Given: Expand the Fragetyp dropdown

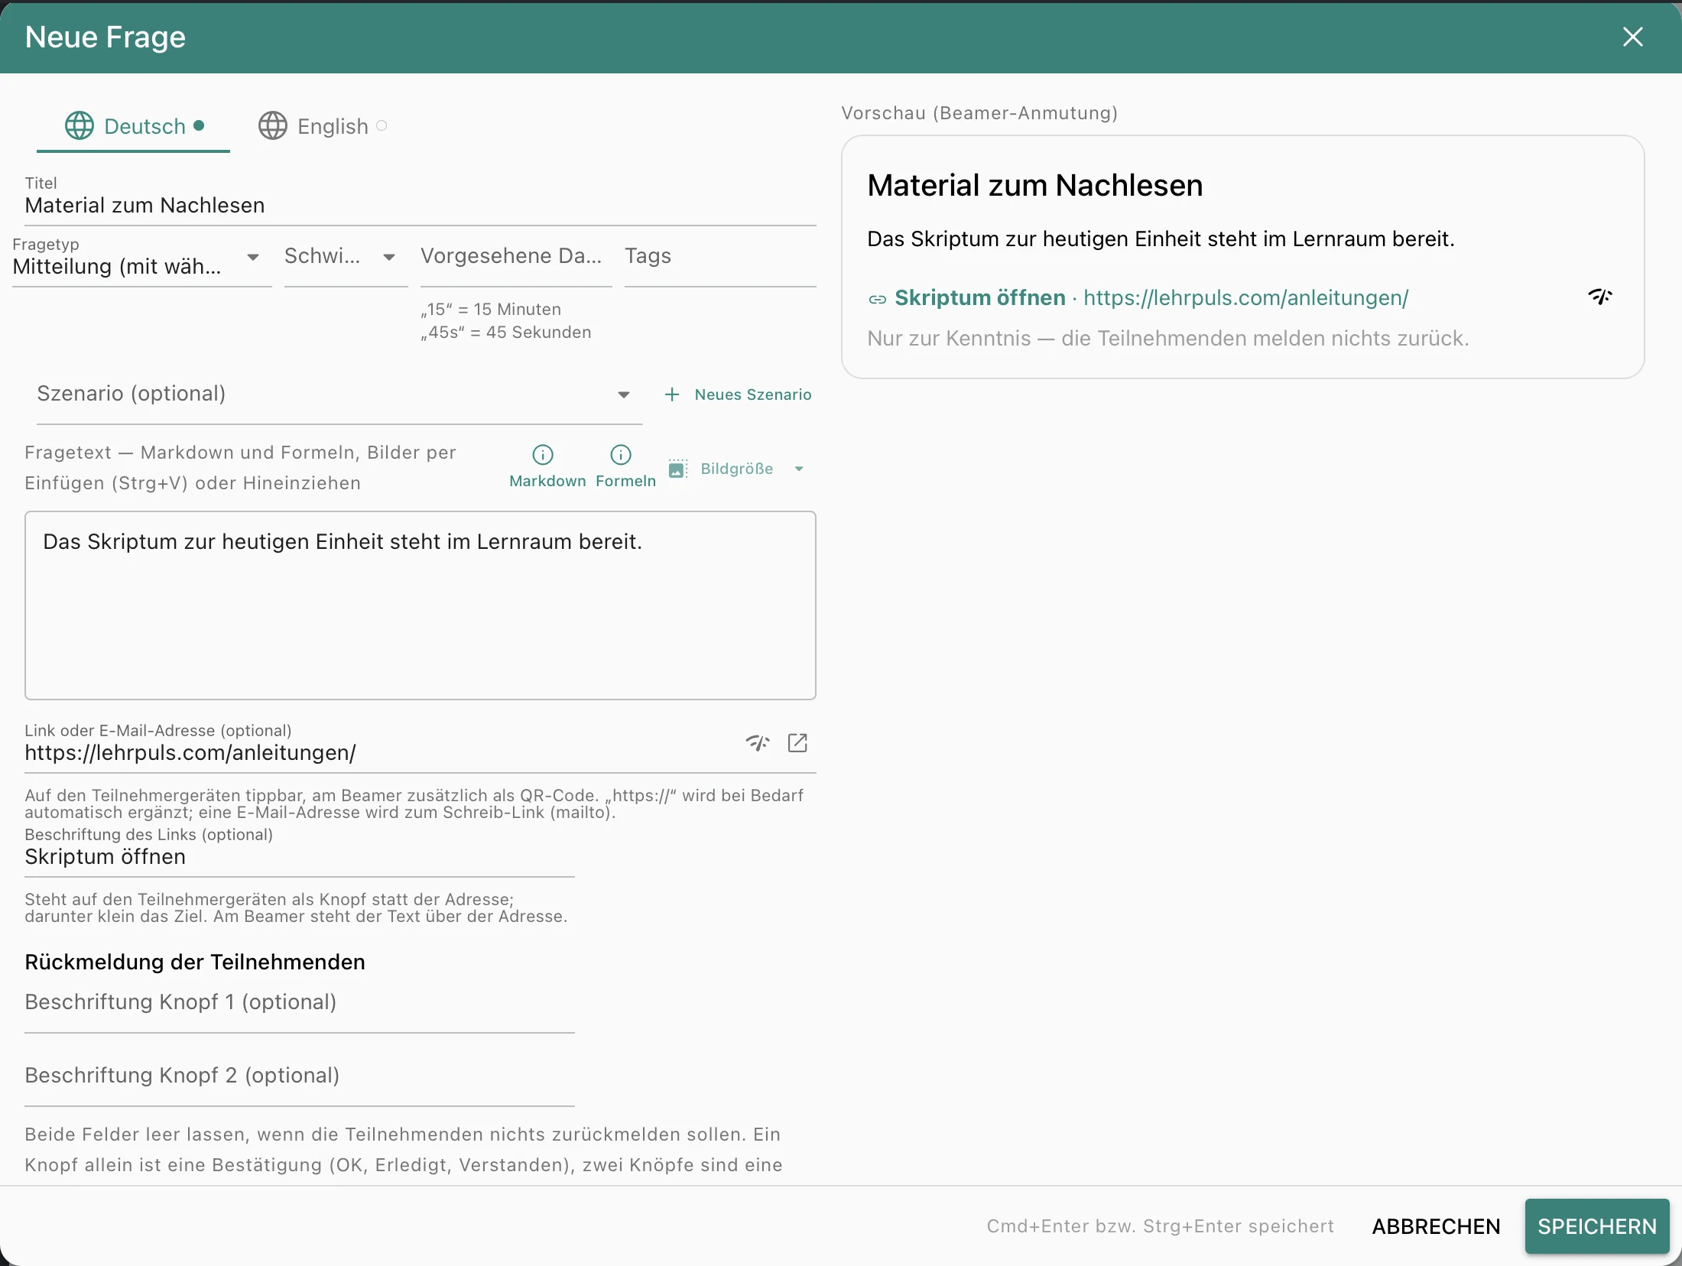Looking at the screenshot, I should pyautogui.click(x=253, y=257).
